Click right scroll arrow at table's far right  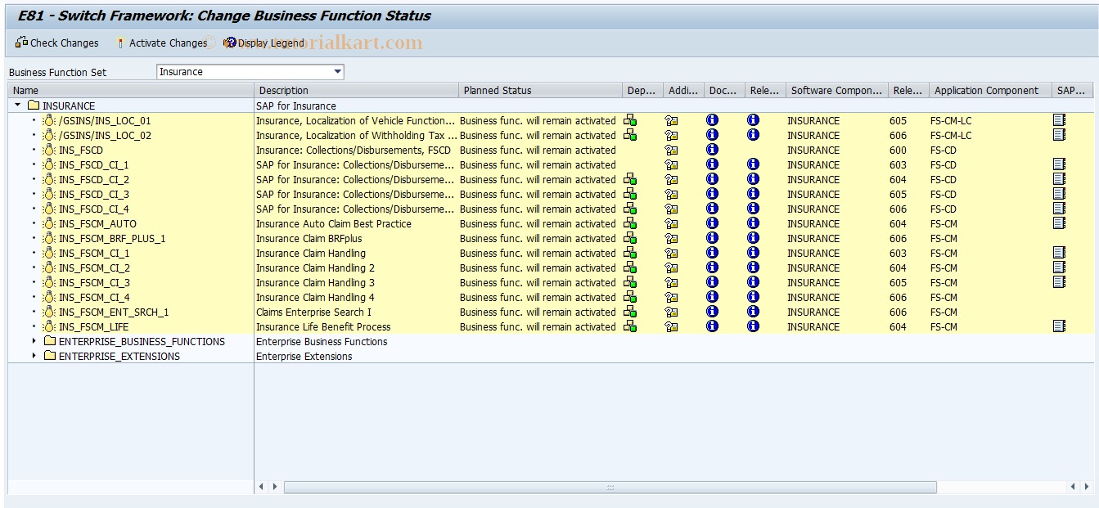point(1086,487)
